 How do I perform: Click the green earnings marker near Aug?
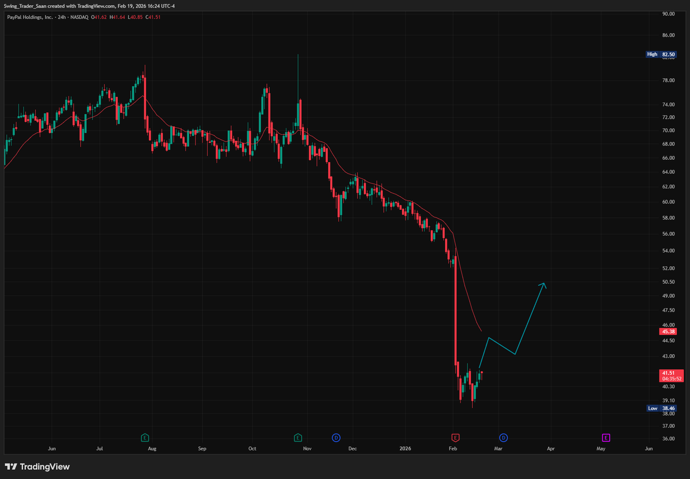tap(145, 438)
